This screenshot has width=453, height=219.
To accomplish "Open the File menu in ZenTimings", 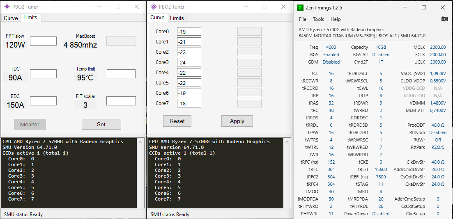I will pos(303,19).
